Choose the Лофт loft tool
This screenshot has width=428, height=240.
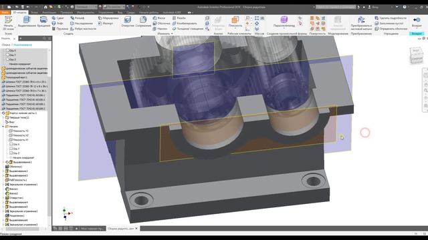[58, 23]
